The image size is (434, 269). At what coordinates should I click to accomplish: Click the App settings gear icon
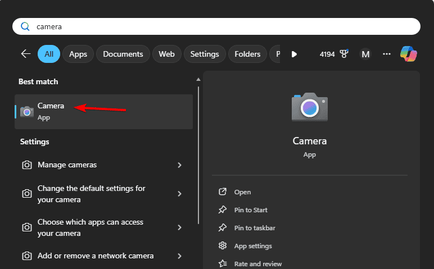[223, 246]
